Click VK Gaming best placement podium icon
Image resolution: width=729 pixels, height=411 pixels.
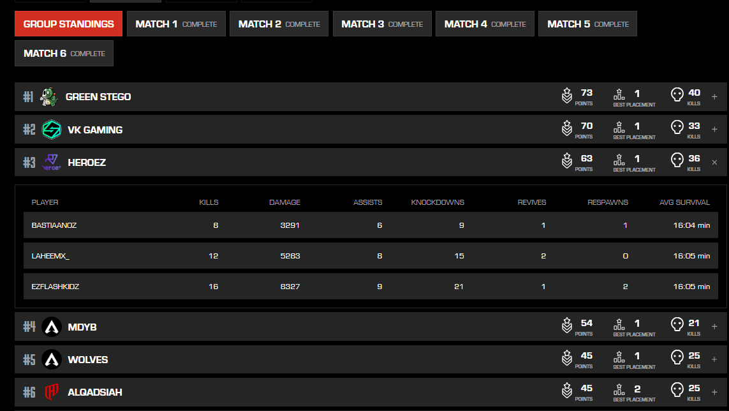(619, 127)
